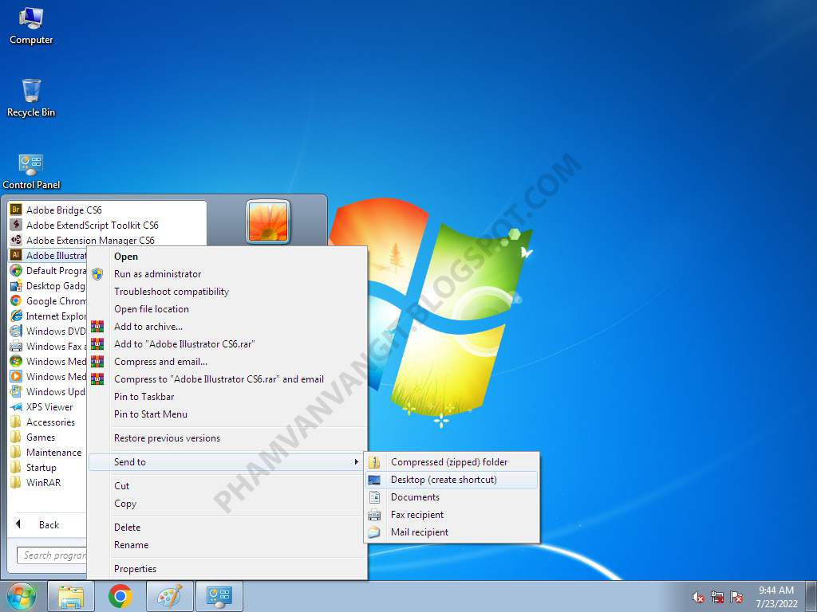Image resolution: width=817 pixels, height=612 pixels.
Task: Choose Rename in the context menu
Action: coord(227,545)
